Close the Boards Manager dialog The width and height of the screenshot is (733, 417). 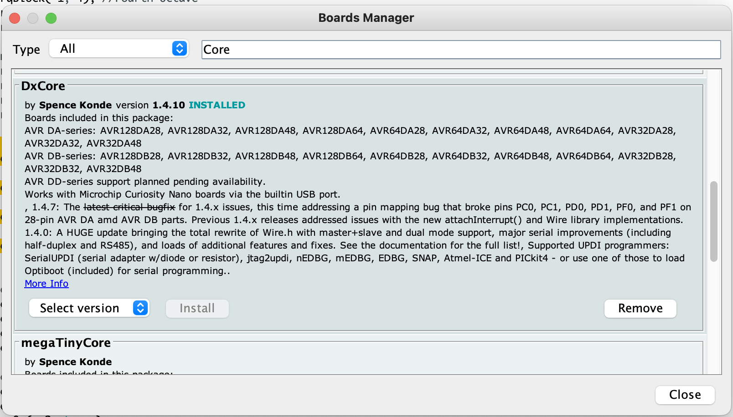click(x=685, y=395)
